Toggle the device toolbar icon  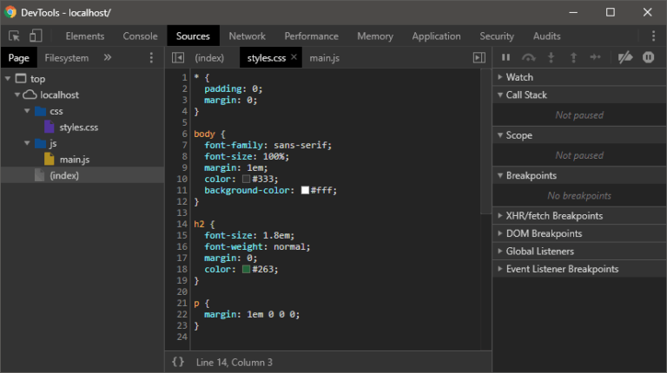(36, 36)
